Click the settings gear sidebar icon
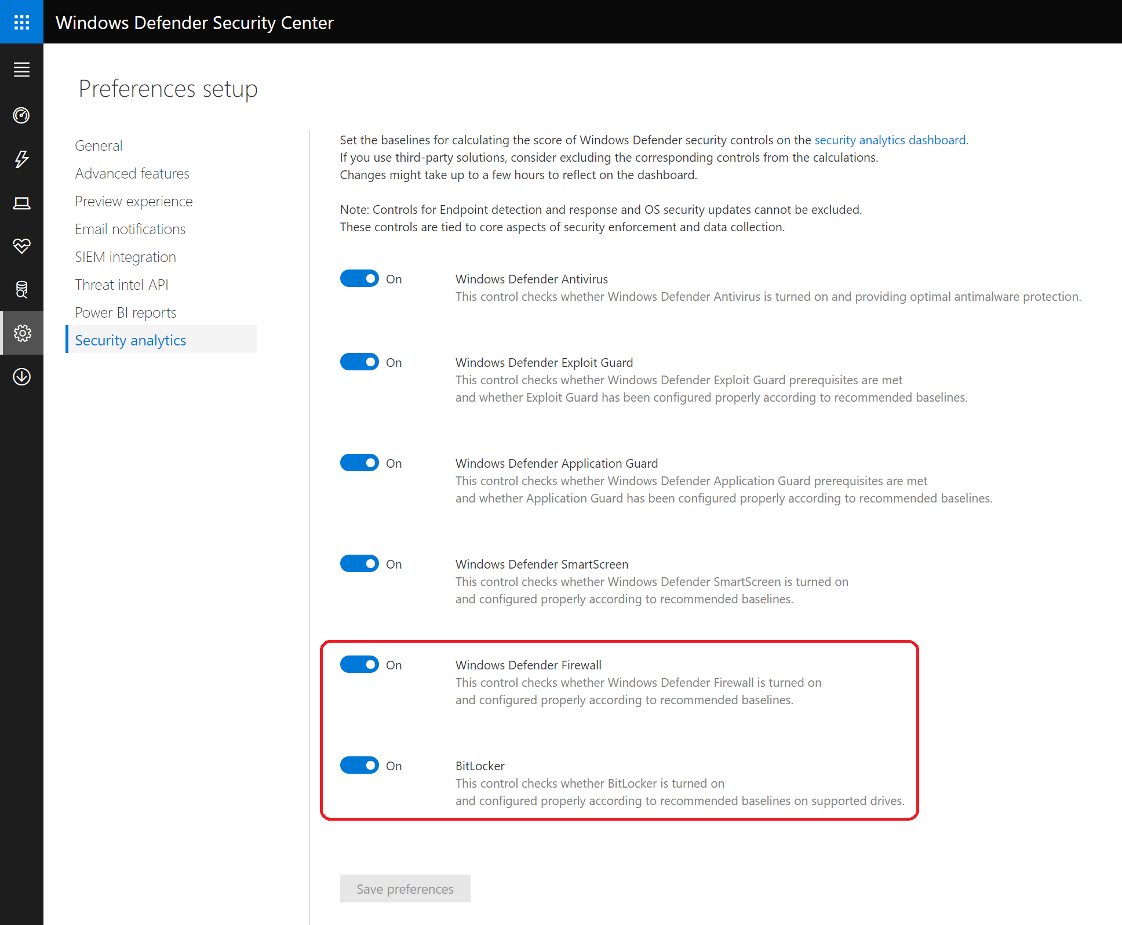The width and height of the screenshot is (1122, 925). click(22, 333)
